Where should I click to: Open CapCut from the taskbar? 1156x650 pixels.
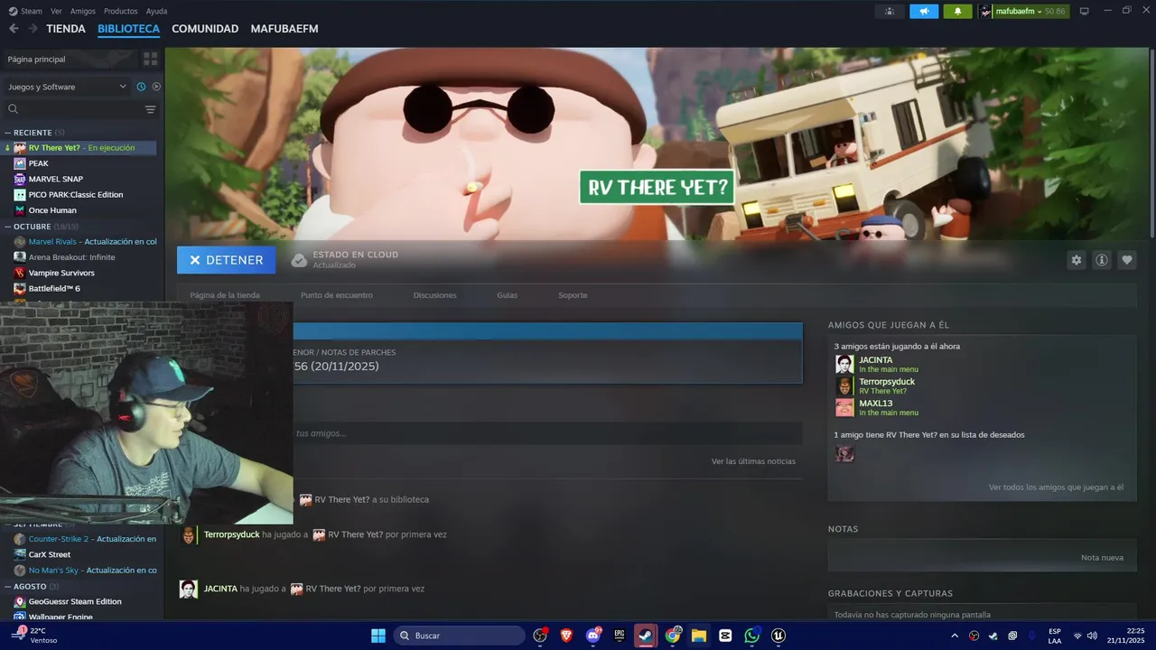point(725,636)
